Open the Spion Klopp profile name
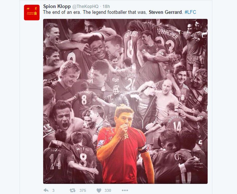 click(x=57, y=6)
